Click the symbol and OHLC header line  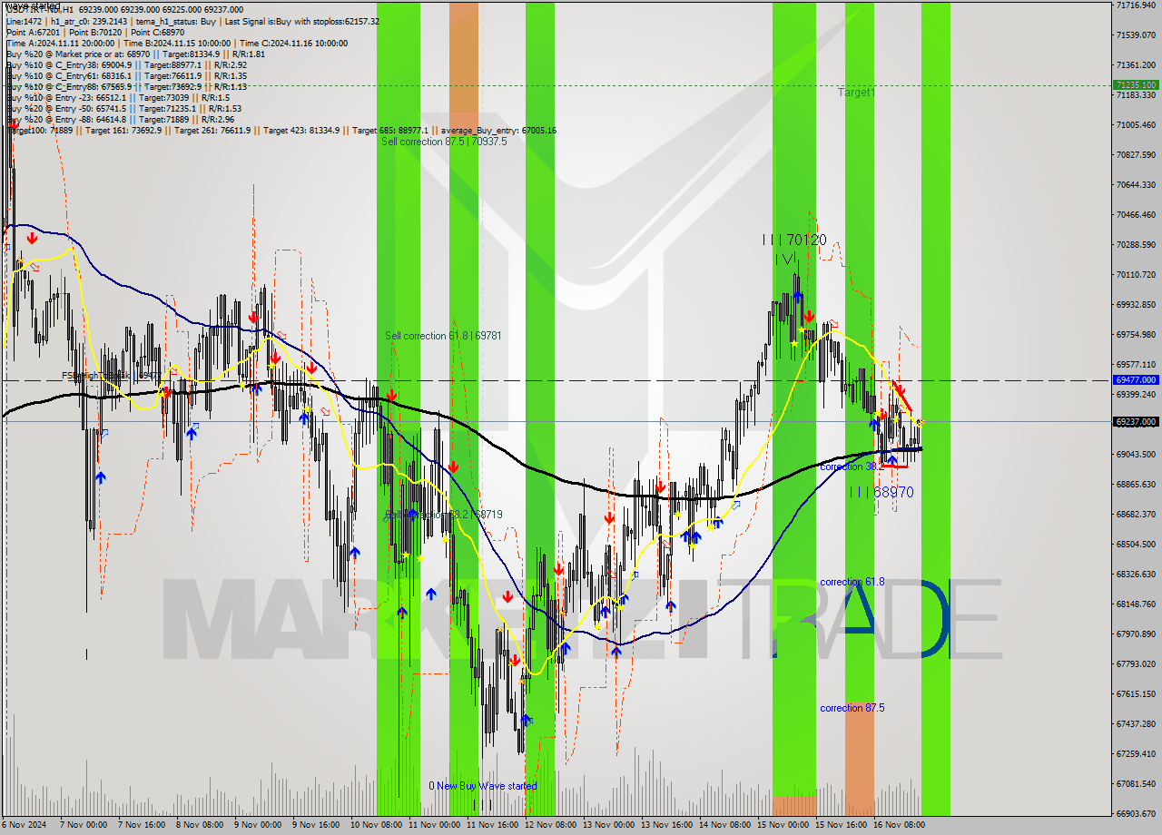[x=124, y=10]
